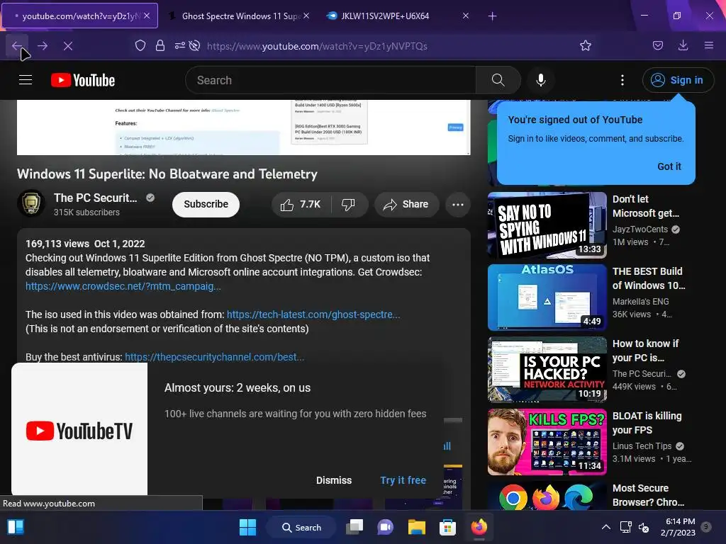The height and width of the screenshot is (544, 726).
Task: Open the Chat camera icon on taskbar
Action: pyautogui.click(x=385, y=527)
